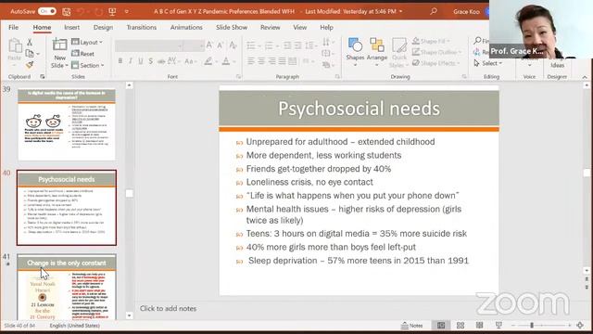Switch to Normal view icon
The height and width of the screenshot is (334, 593).
pyautogui.click(x=441, y=326)
